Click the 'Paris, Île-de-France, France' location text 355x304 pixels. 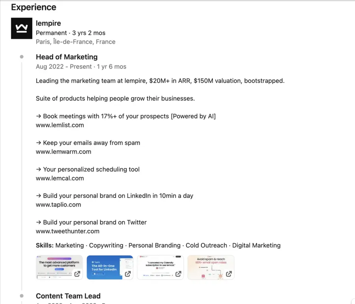tap(75, 42)
